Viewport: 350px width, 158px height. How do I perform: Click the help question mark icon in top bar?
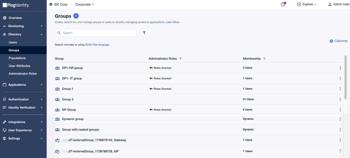coord(283,4)
